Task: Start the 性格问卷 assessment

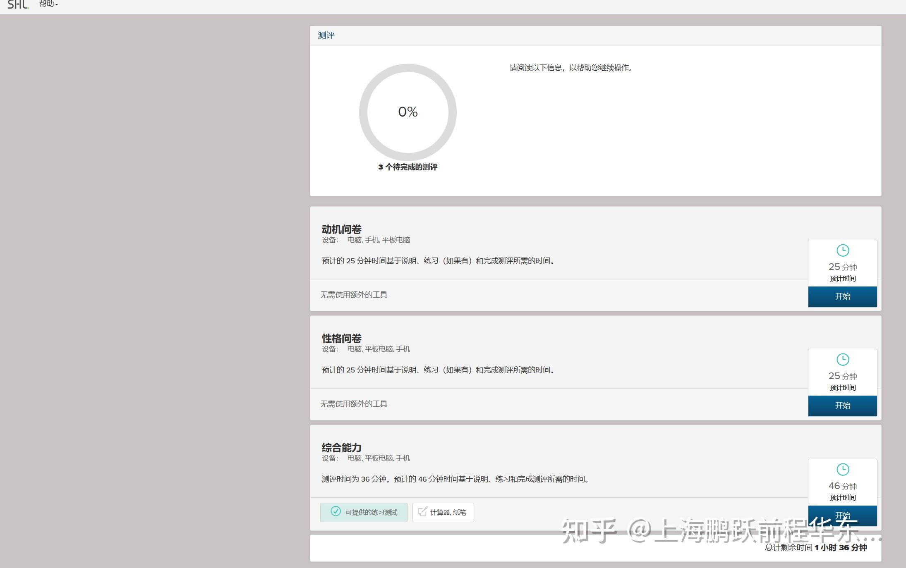Action: (842, 406)
